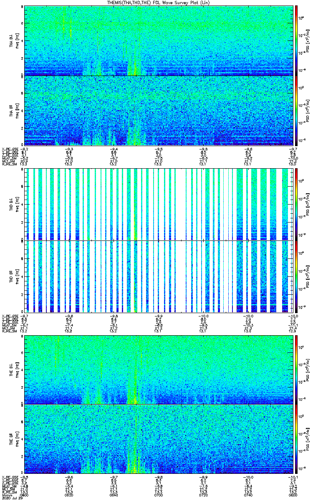Click the color bar beside THE Bll panel
313x501 pixels.
coord(296,439)
